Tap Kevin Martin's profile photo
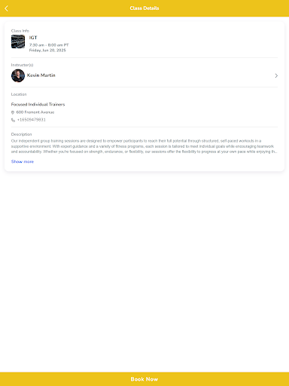 coord(18,75)
